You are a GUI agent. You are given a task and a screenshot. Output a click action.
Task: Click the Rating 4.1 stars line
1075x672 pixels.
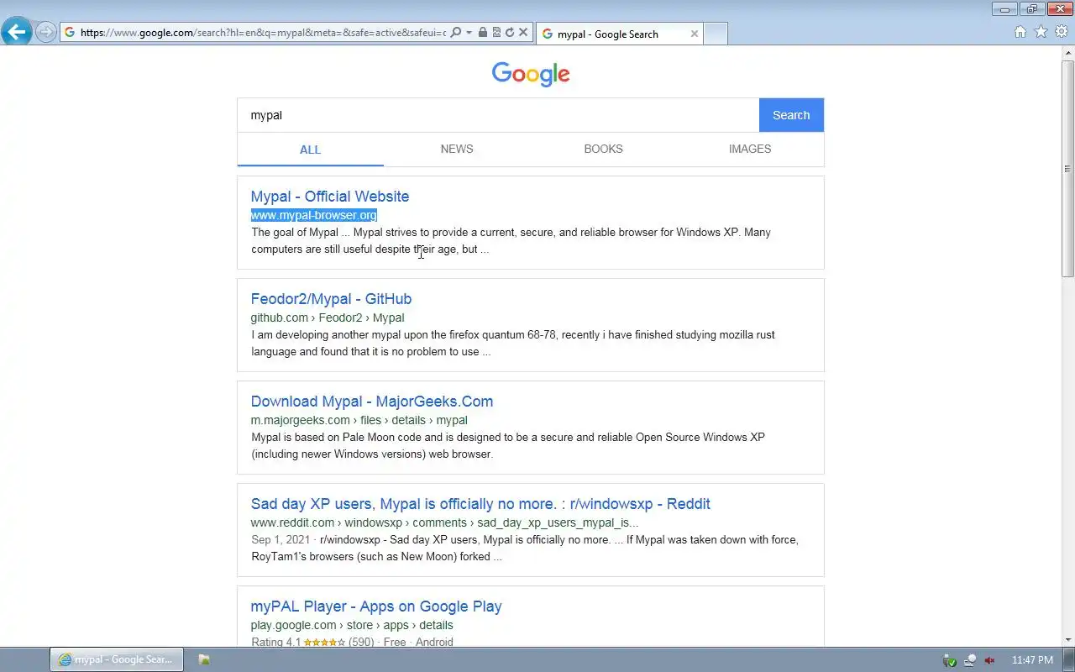tap(352, 642)
